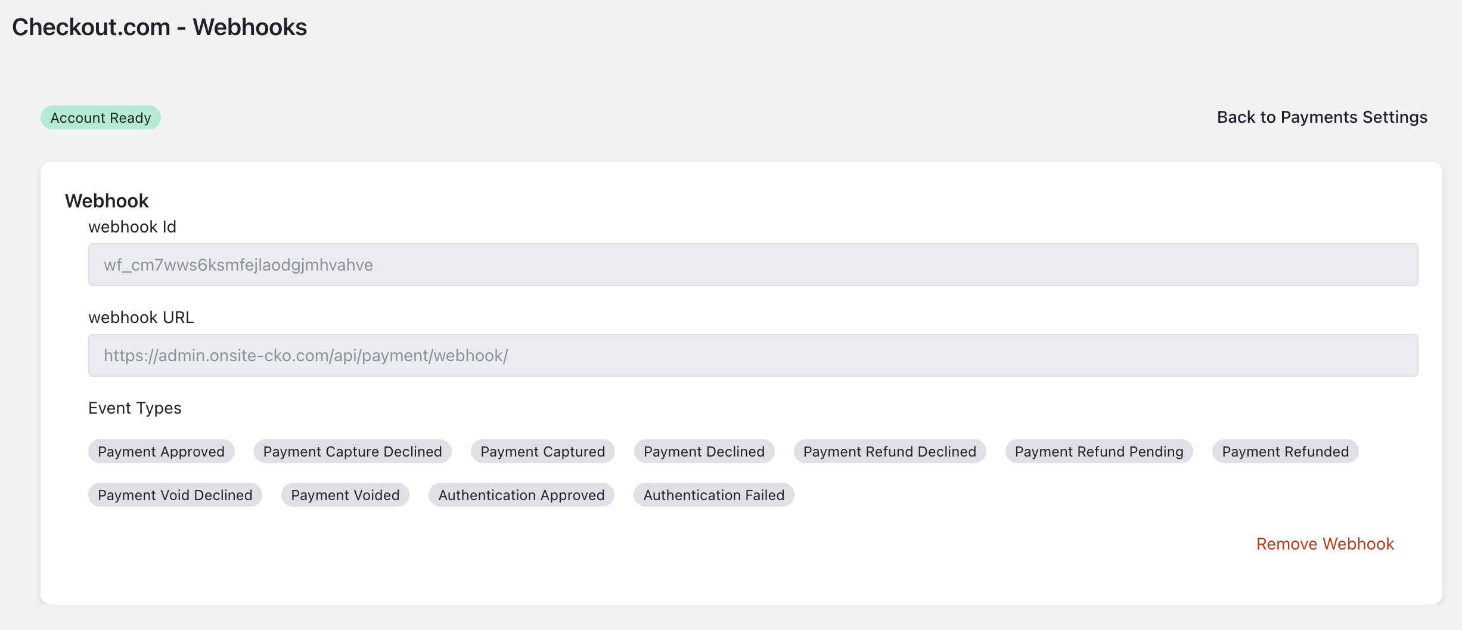Click the Event Types label
Screen dimensions: 1462x630
[135, 408]
